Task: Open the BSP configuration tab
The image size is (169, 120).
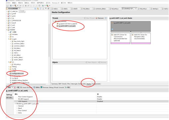Action: [x=60, y=84]
